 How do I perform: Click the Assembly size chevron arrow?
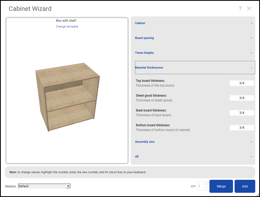click(x=252, y=142)
